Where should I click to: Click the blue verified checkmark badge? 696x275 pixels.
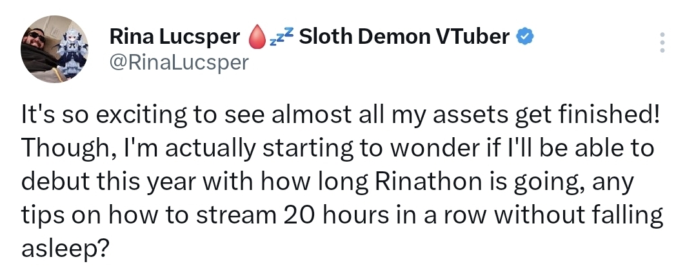(x=525, y=37)
